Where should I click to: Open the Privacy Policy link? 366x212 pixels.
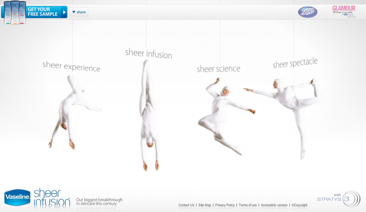(x=225, y=205)
